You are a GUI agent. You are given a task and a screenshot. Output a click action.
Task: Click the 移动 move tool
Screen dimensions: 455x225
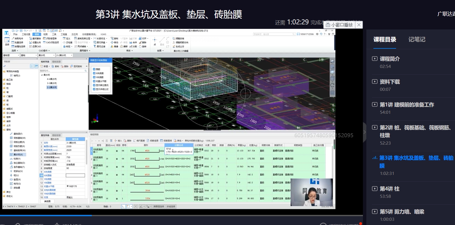coord(114,42)
